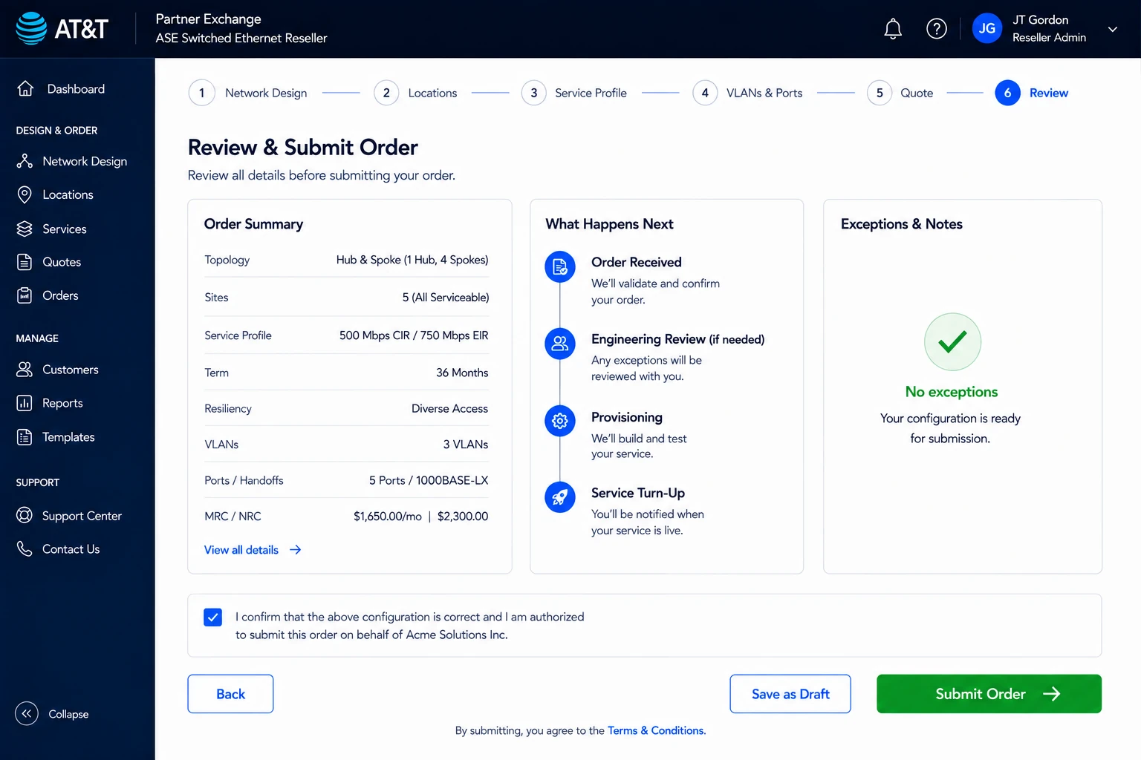Click the Support Center lifebuoy icon
This screenshot has height=760, width=1141.
pos(25,515)
